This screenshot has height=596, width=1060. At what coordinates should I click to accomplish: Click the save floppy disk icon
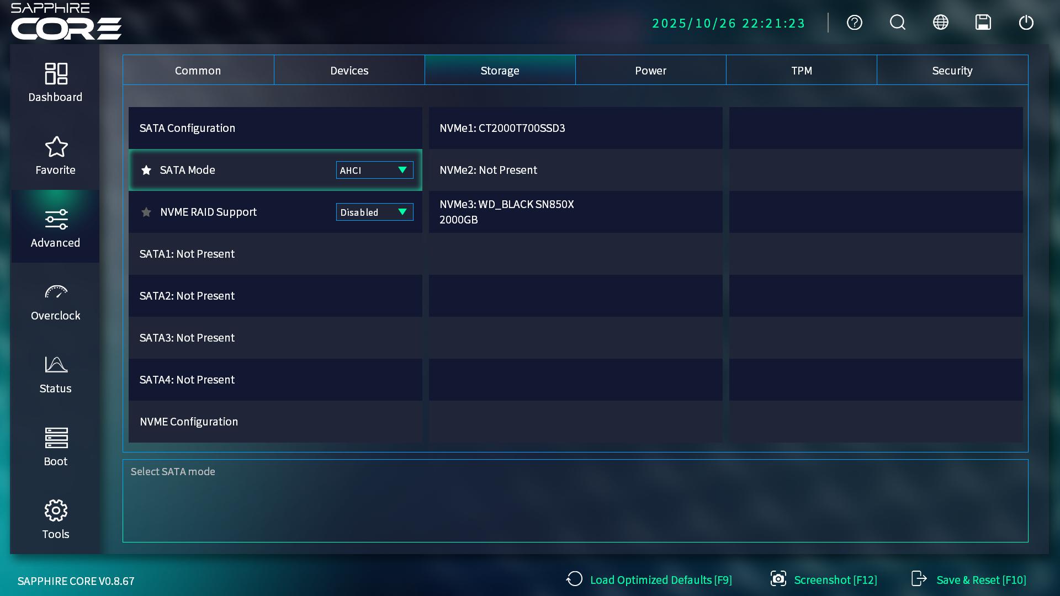pyautogui.click(x=983, y=23)
